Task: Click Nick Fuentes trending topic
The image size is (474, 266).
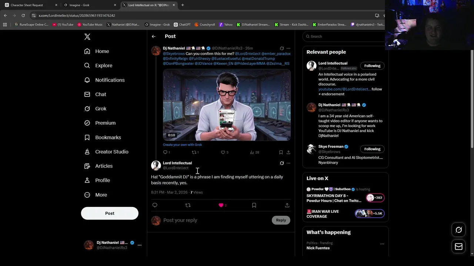Action: [x=318, y=248]
